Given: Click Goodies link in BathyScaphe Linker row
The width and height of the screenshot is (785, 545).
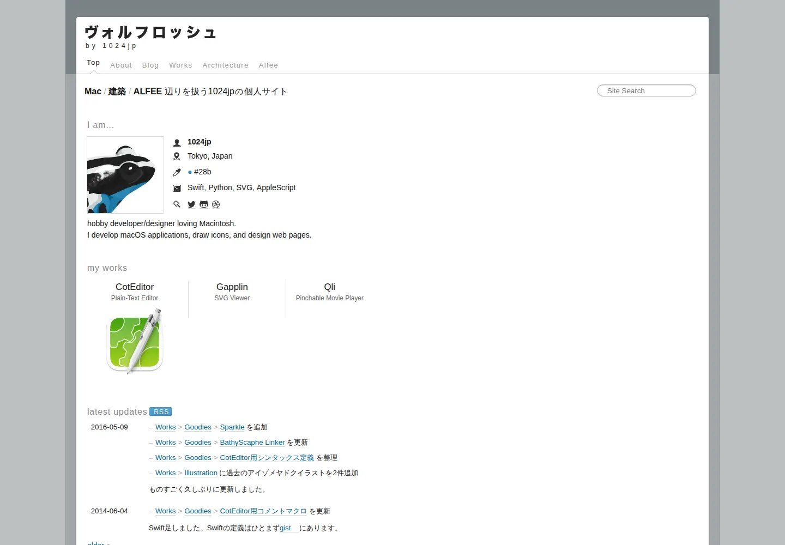Looking at the screenshot, I should point(198,443).
